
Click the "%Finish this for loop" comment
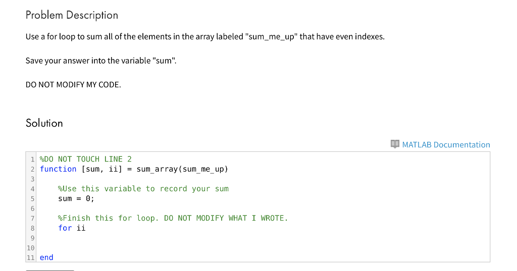tap(173, 218)
